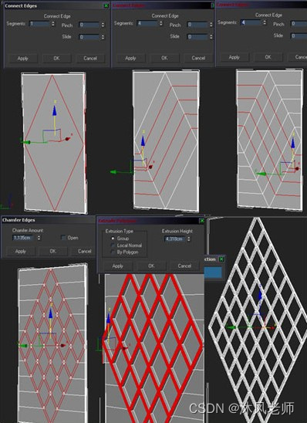Toggle the Open checkbox in Chamfer Edges

[x=63, y=238]
